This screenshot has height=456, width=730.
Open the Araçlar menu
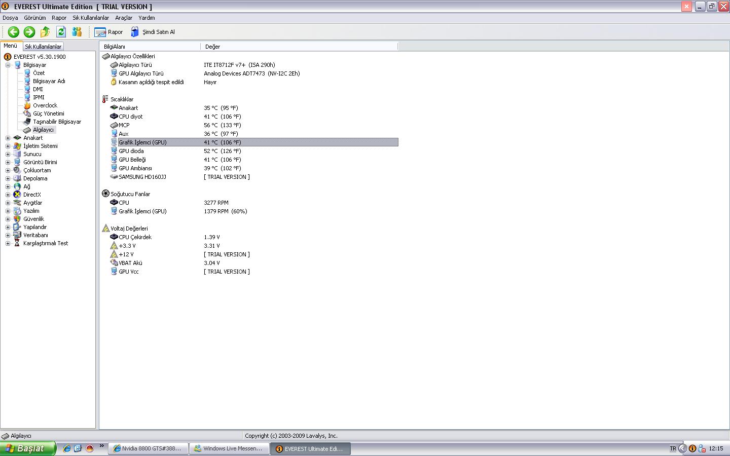[124, 18]
